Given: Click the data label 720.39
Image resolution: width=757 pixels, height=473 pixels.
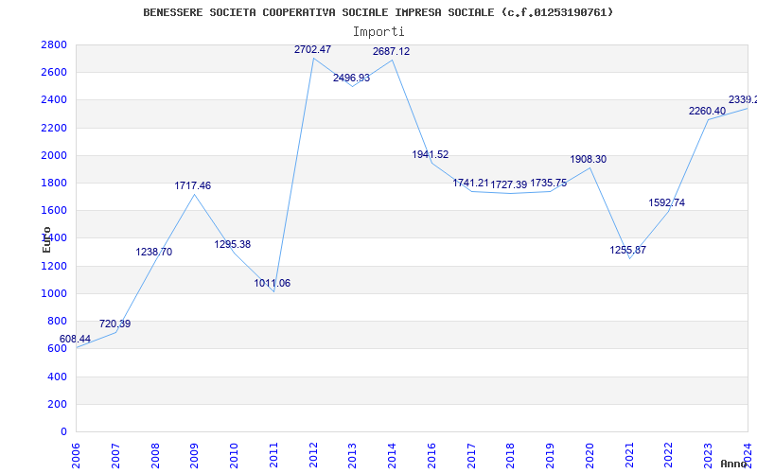Looking at the screenshot, I should pyautogui.click(x=114, y=324).
